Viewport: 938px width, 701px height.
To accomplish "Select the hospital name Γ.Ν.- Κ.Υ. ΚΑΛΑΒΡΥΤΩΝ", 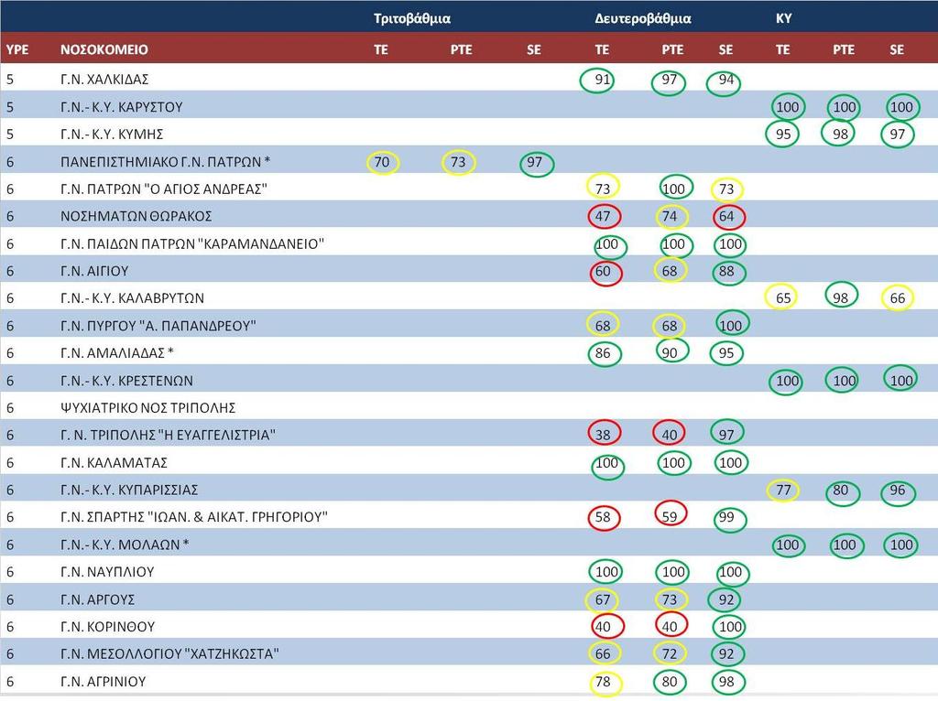I will click(x=132, y=298).
